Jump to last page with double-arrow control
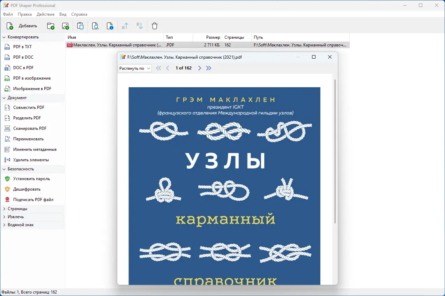 click(209, 68)
